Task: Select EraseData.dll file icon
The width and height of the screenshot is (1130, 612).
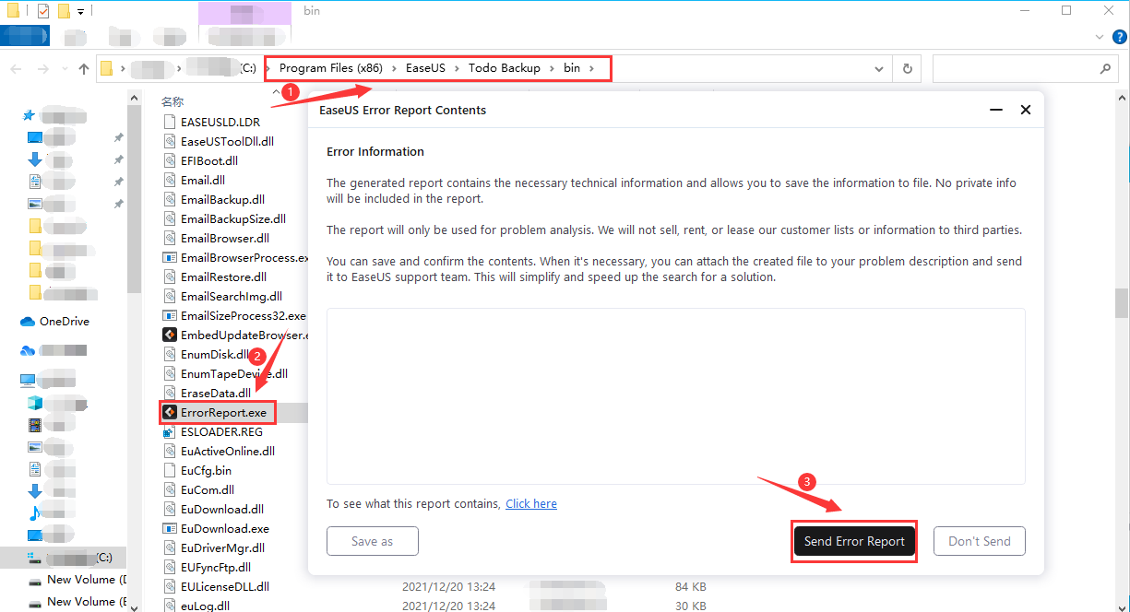Action: [169, 393]
